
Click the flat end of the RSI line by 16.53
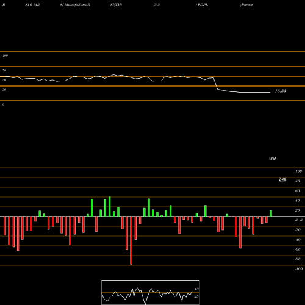pyautogui.click(x=254, y=93)
